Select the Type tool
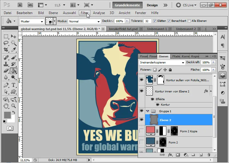 coord(13,85)
